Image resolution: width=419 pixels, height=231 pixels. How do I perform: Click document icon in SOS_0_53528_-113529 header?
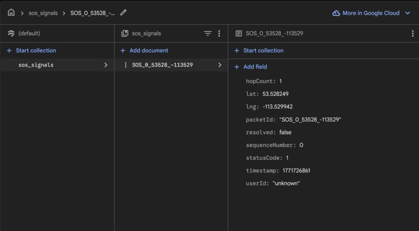[x=239, y=33]
